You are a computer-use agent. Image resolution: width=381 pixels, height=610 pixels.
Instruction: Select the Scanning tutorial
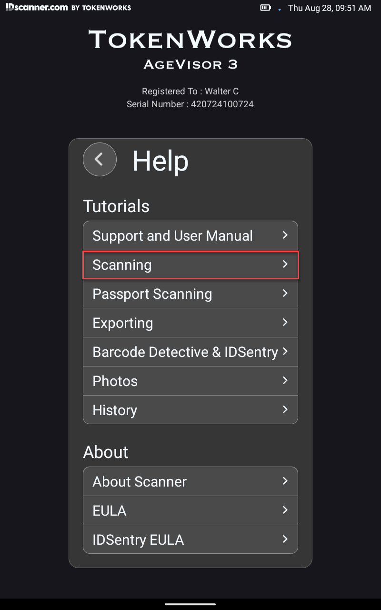pyautogui.click(x=190, y=264)
